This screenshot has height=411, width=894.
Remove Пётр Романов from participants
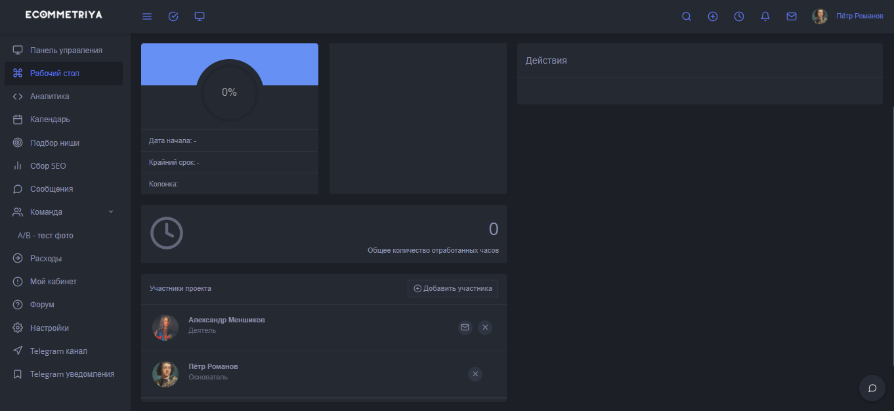[x=476, y=374]
